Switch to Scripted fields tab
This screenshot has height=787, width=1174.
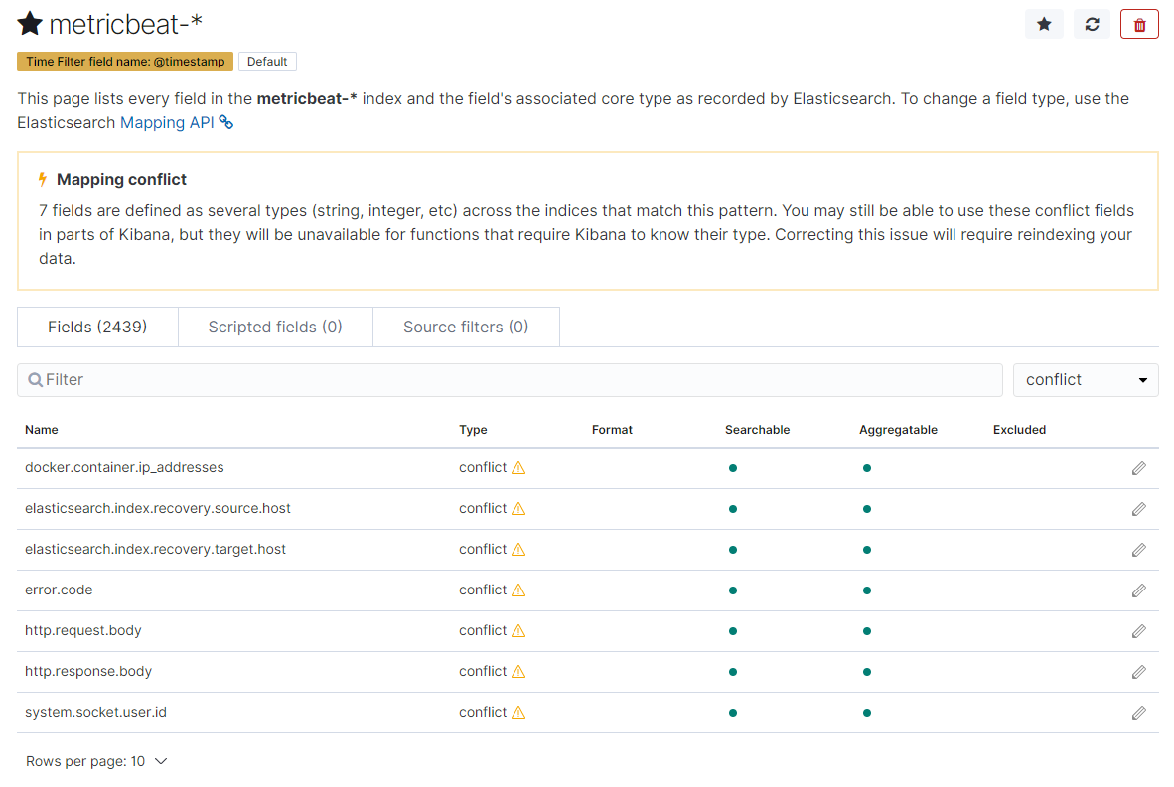[x=275, y=328]
